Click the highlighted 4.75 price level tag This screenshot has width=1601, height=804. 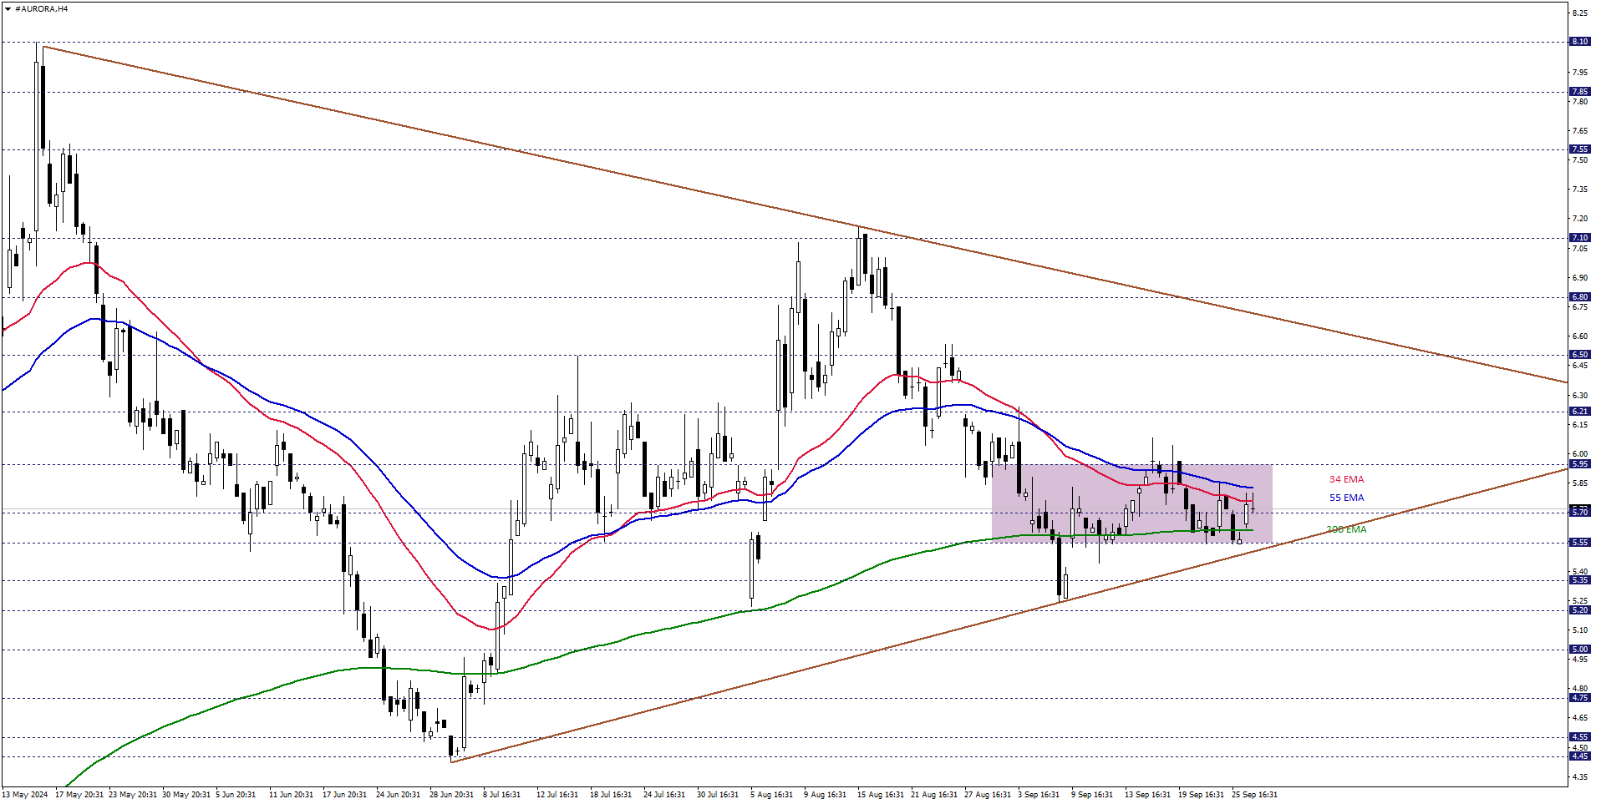(1579, 698)
